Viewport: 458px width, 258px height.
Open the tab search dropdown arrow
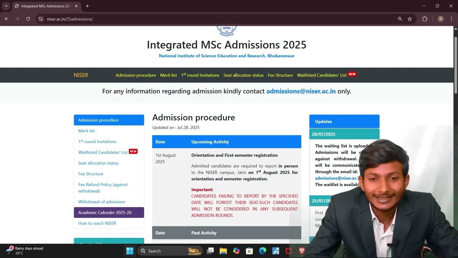[x=6, y=6]
